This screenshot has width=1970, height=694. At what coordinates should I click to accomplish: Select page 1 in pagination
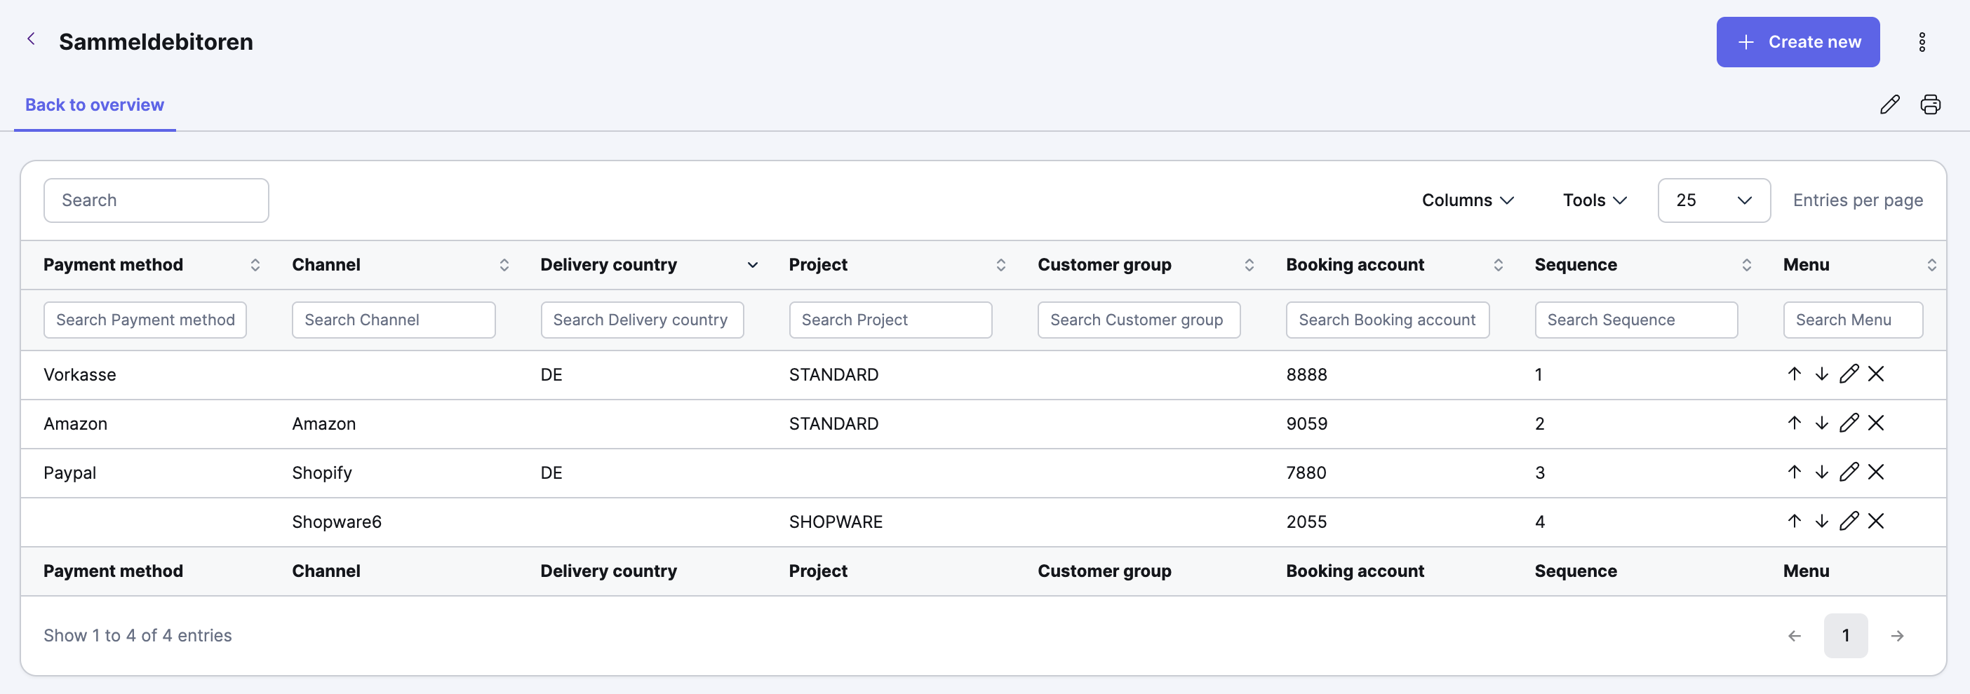(x=1845, y=636)
